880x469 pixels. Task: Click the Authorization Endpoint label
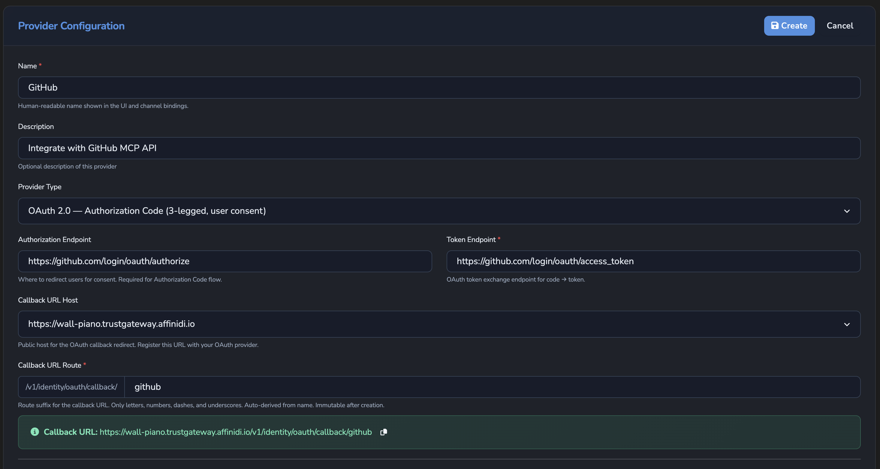[x=54, y=240]
